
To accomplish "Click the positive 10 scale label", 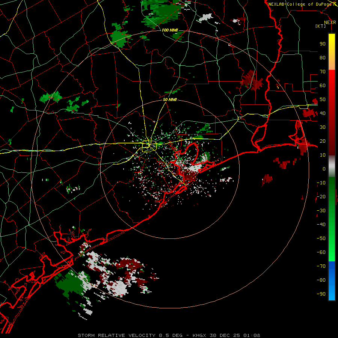I will [x=323, y=155].
